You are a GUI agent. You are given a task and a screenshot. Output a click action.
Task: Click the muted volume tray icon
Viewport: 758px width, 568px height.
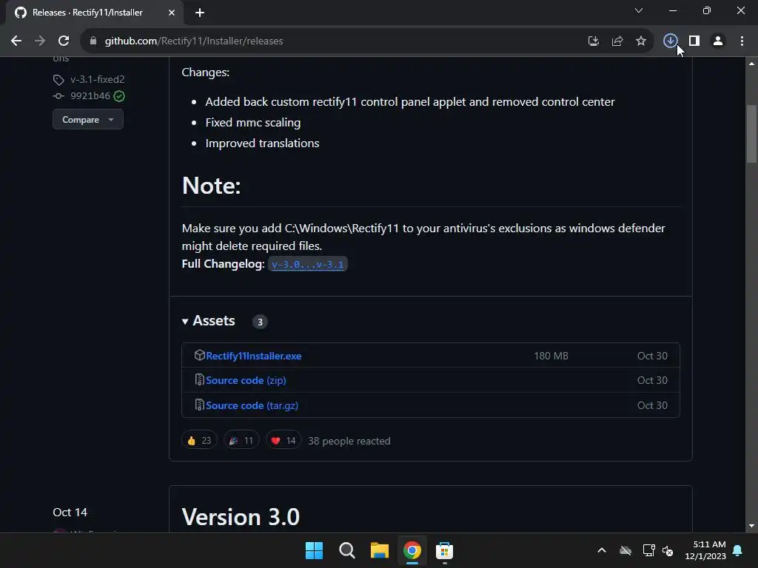[668, 550]
